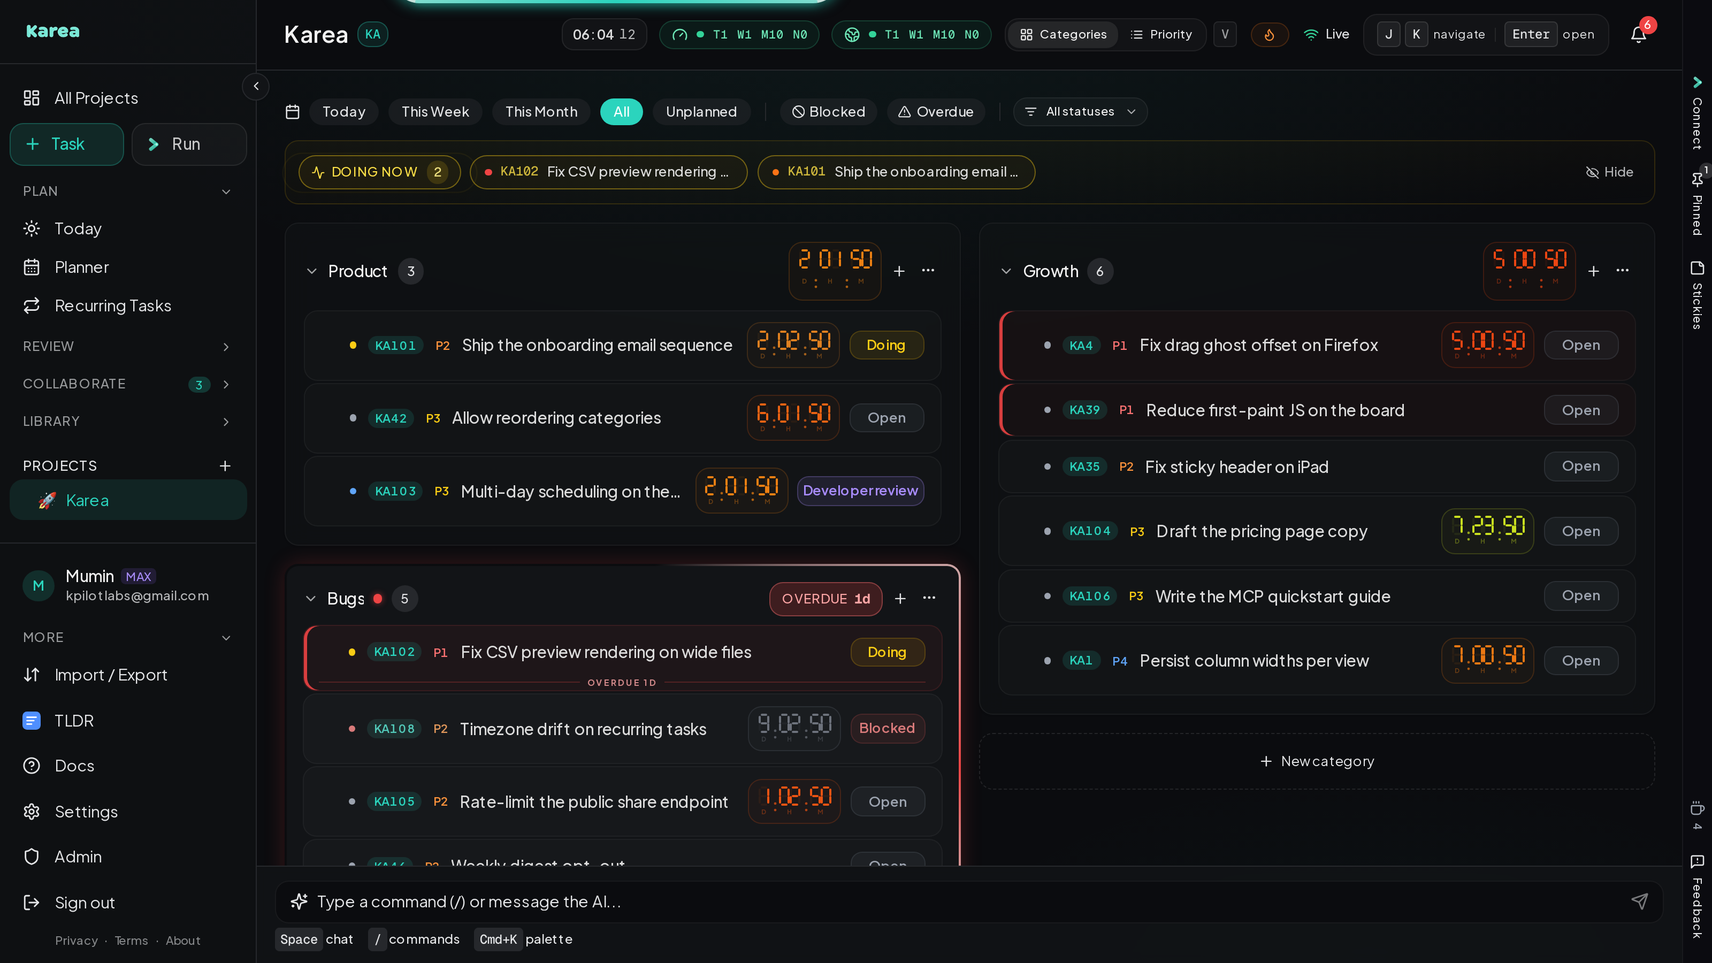Open Growth category more options menu
Viewport: 1712px width, 963px height.
tap(1622, 271)
